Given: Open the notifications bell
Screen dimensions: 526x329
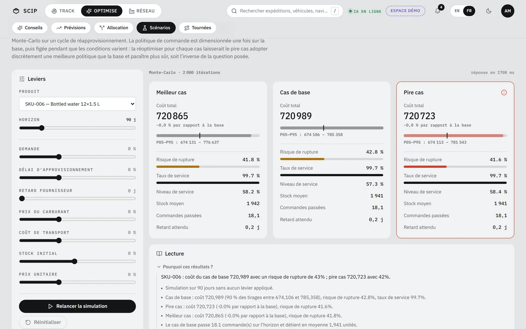Looking at the screenshot, I should (x=438, y=11).
